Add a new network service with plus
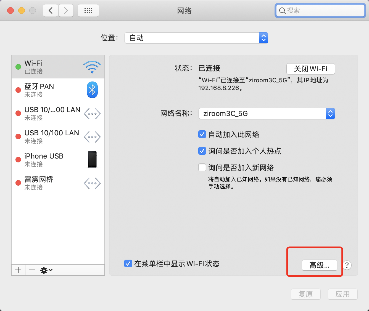369x311 pixels. pyautogui.click(x=19, y=270)
